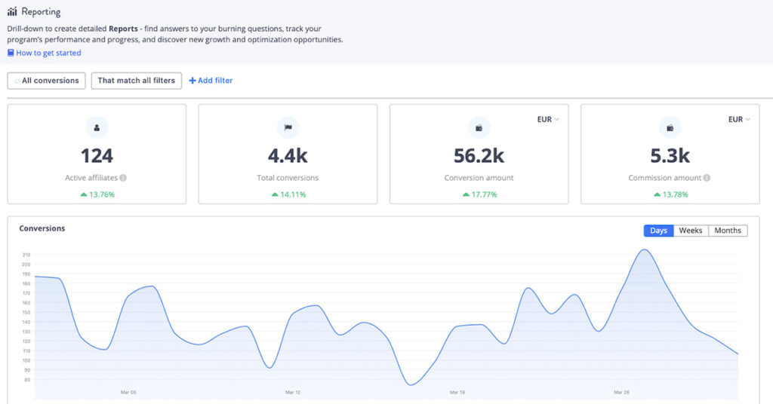Click the Commission amount wallet icon

point(670,127)
